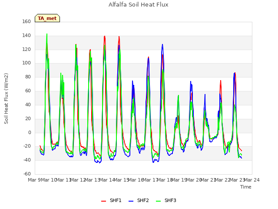Click the Time axis title
This screenshot has height=209, width=278.
click(246, 187)
